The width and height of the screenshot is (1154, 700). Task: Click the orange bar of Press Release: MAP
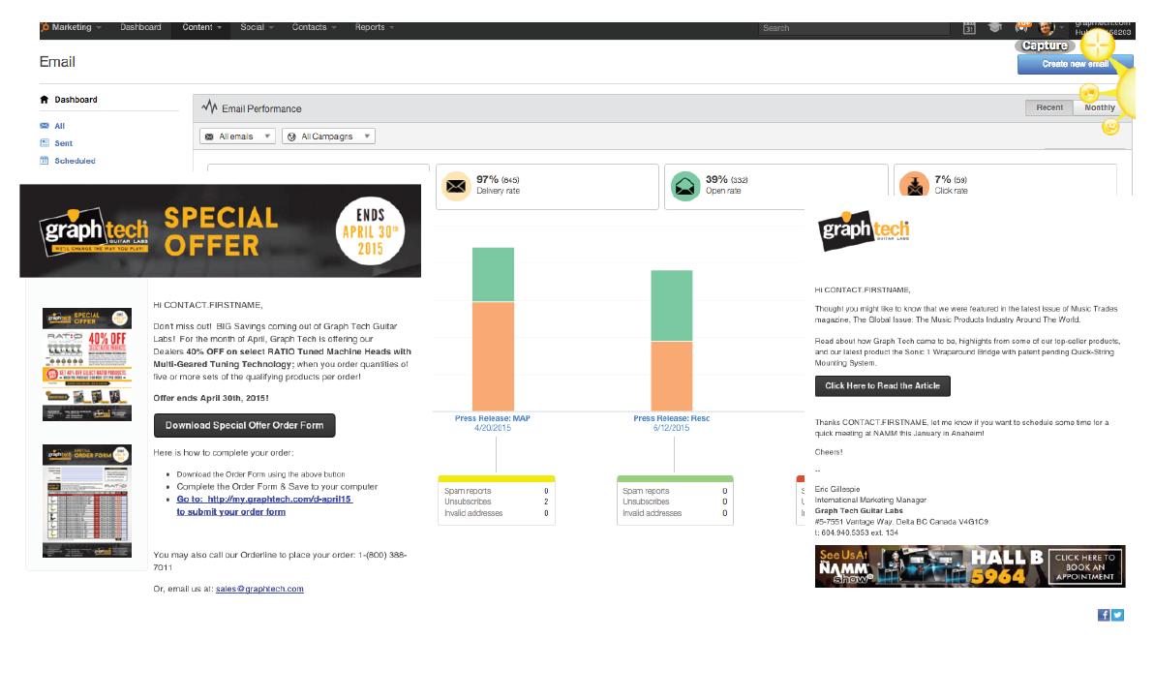point(494,355)
